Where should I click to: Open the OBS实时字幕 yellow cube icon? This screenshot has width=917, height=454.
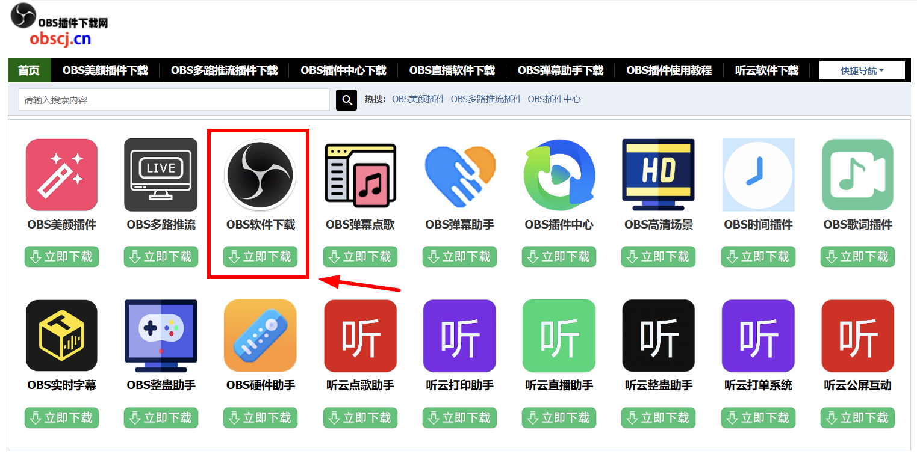[61, 336]
